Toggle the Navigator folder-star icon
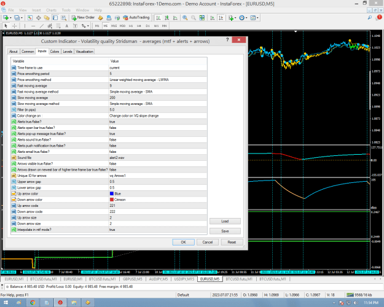This screenshot has height=307, width=384. click(x=47, y=18)
